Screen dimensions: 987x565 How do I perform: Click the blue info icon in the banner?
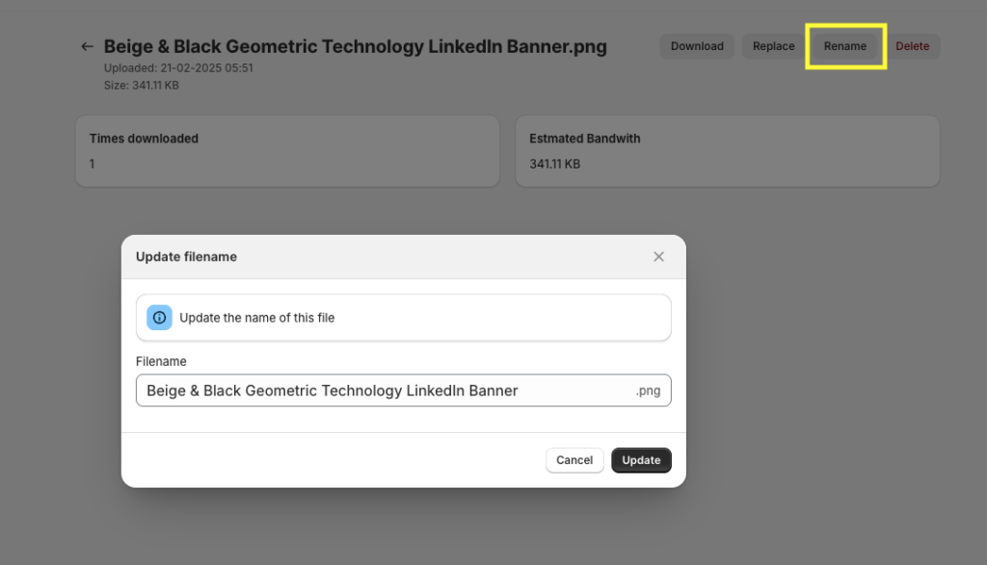tap(160, 318)
